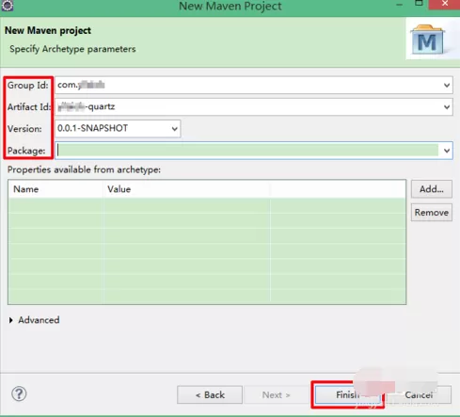460x417 pixels.
Task: Expand the Advanced section
Action: click(11, 320)
